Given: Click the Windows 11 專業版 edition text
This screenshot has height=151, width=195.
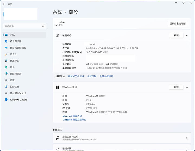Looking at the screenshot, I should click(96, 96).
